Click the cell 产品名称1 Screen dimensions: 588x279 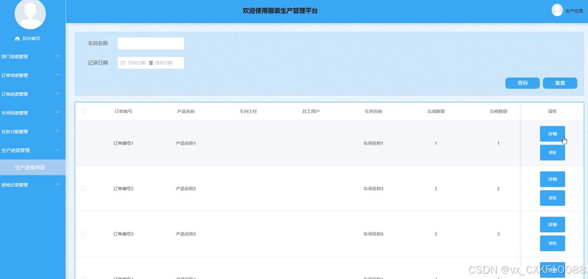pyautogui.click(x=186, y=143)
